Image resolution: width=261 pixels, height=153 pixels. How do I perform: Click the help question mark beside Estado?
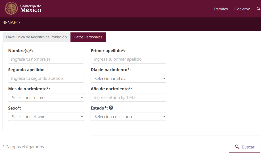pos(111,108)
